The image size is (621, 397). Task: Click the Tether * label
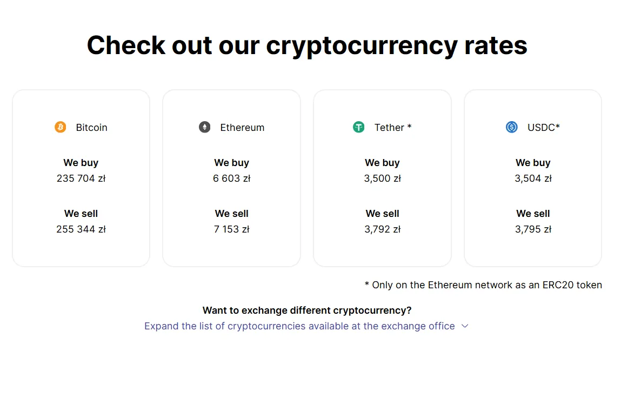[x=393, y=128]
